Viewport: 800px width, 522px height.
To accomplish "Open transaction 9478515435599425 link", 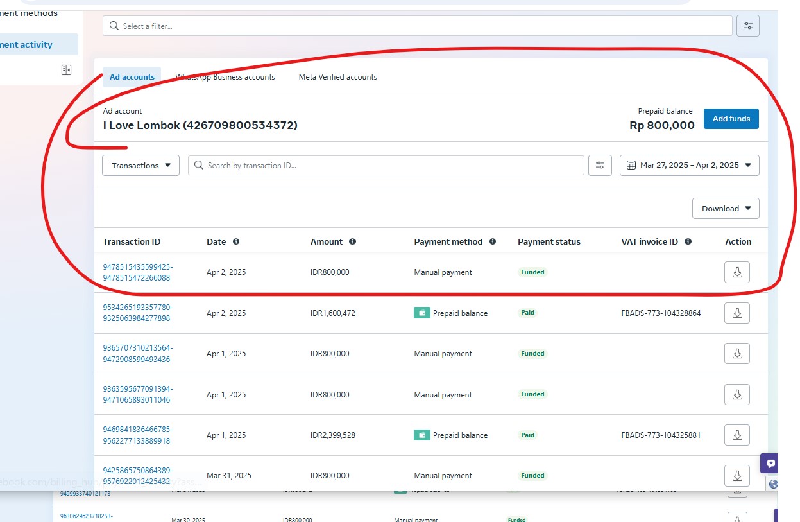I will click(137, 266).
